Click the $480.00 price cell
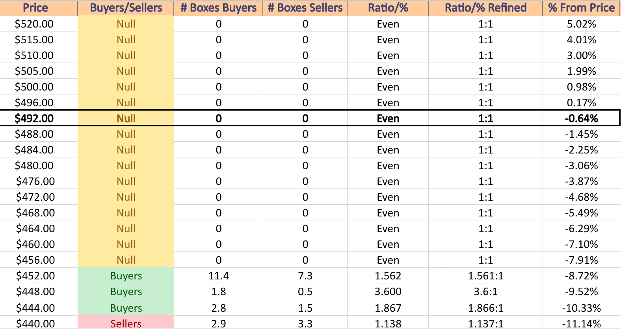621x329 pixels. [x=39, y=166]
